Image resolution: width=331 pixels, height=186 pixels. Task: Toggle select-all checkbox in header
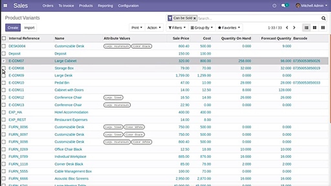tap(4, 38)
